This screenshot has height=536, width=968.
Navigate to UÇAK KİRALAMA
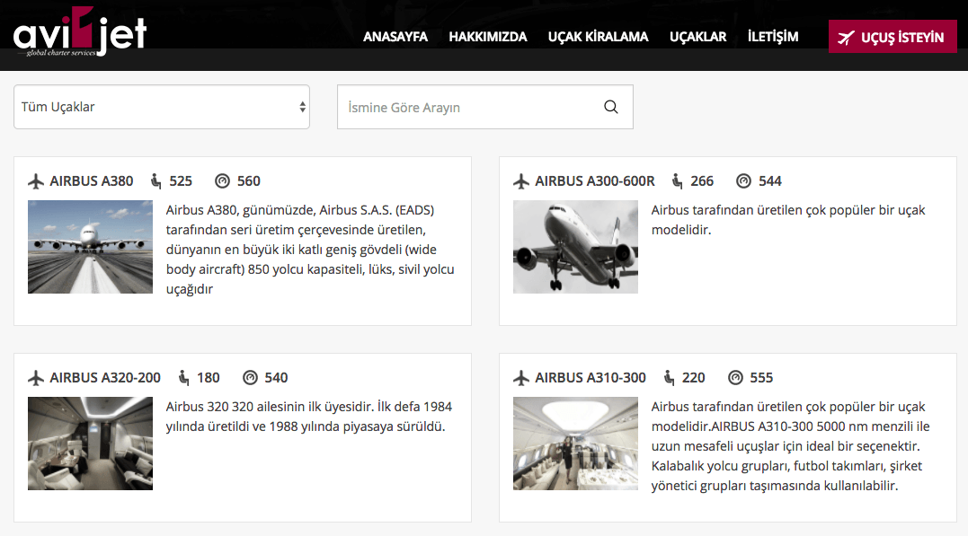(x=599, y=37)
